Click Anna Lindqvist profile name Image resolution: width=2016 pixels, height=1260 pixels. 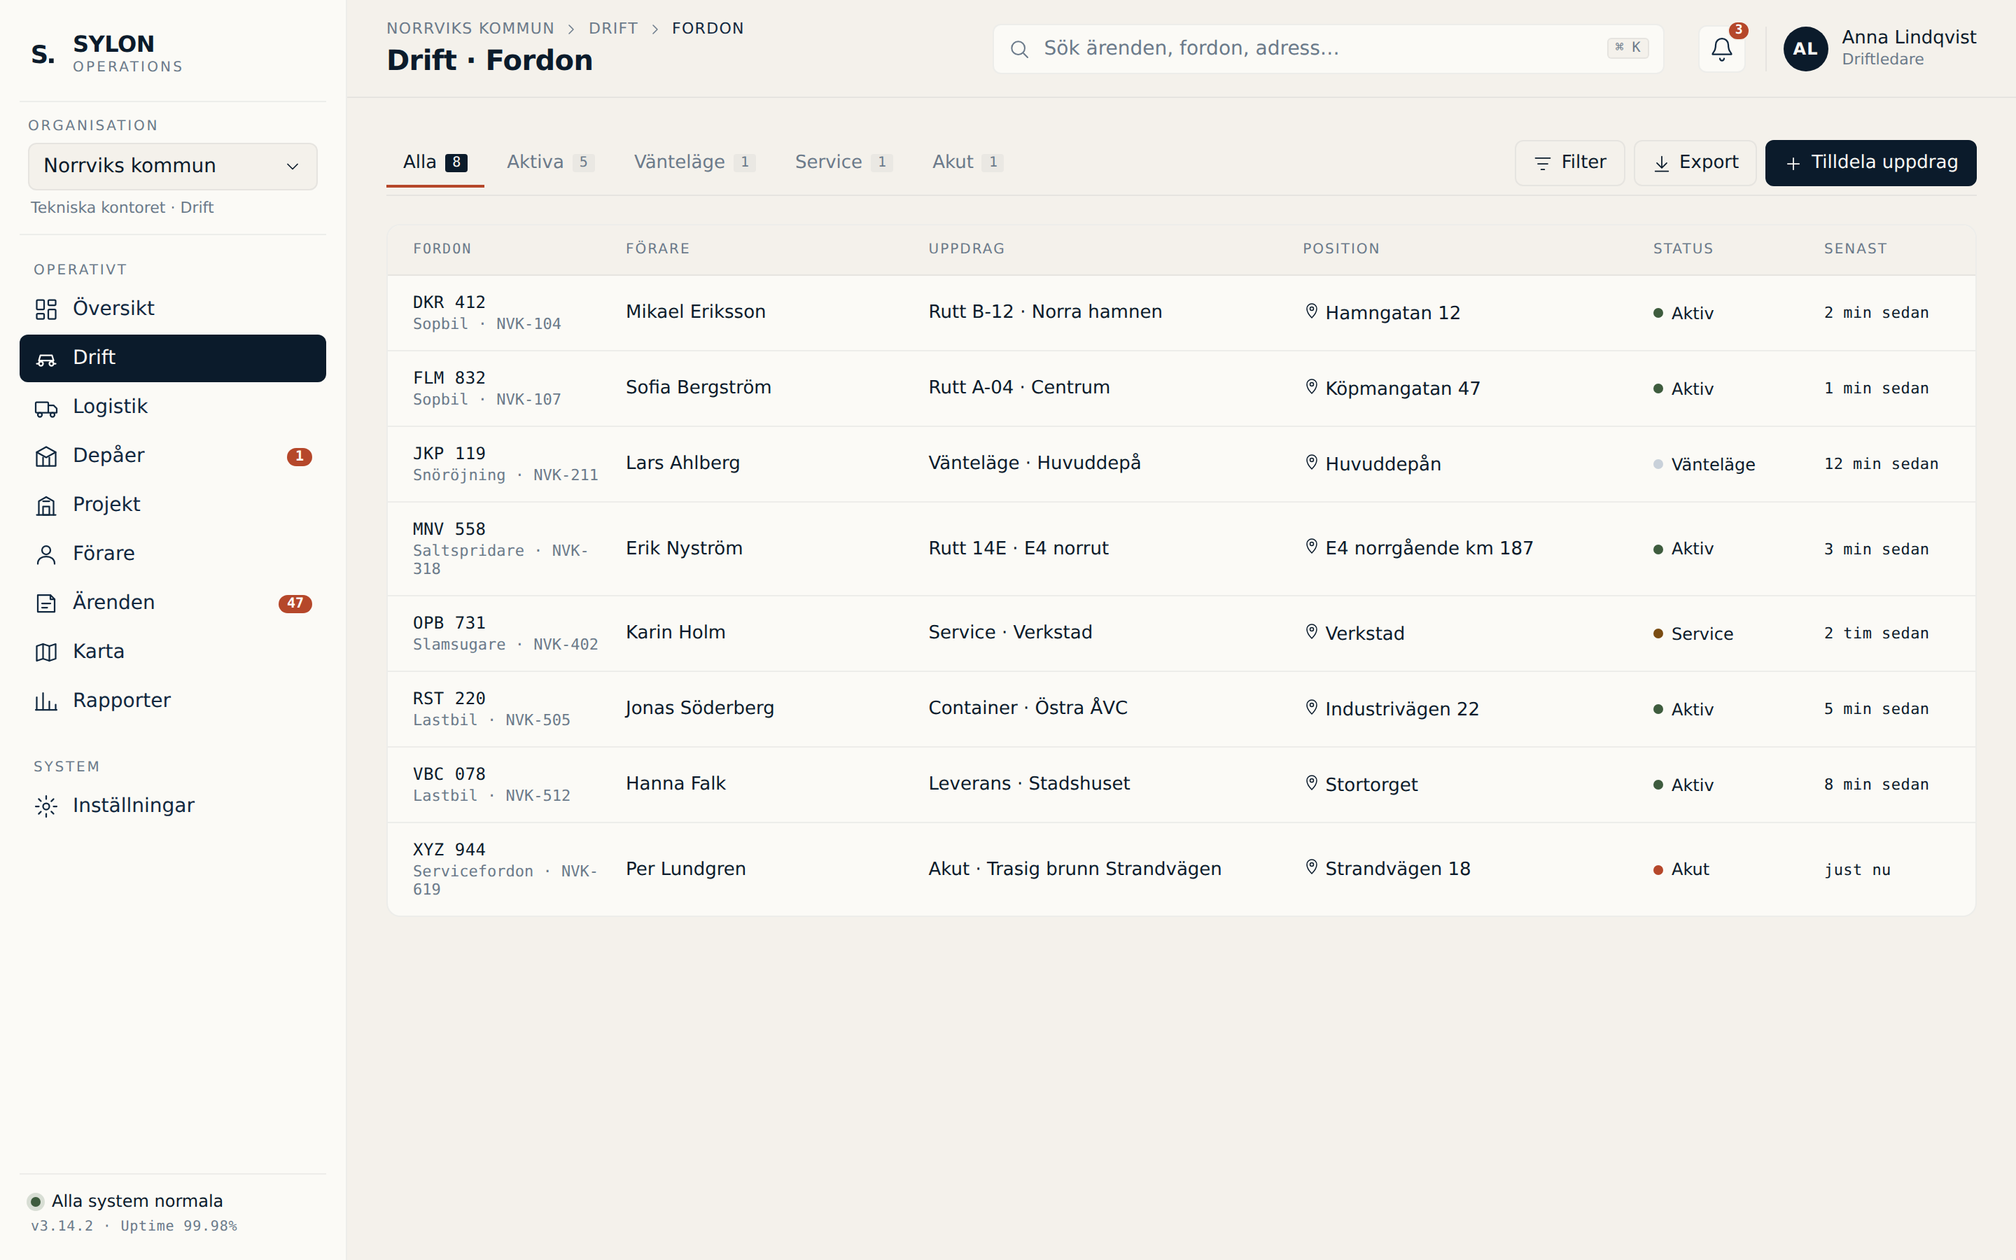[x=1908, y=38]
